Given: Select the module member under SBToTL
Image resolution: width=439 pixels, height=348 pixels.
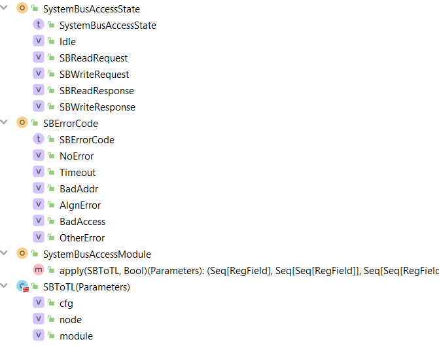Looking at the screenshot, I should tap(76, 336).
